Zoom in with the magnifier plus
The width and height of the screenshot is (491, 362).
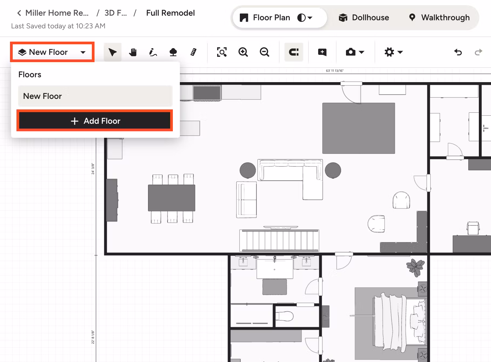click(x=243, y=52)
